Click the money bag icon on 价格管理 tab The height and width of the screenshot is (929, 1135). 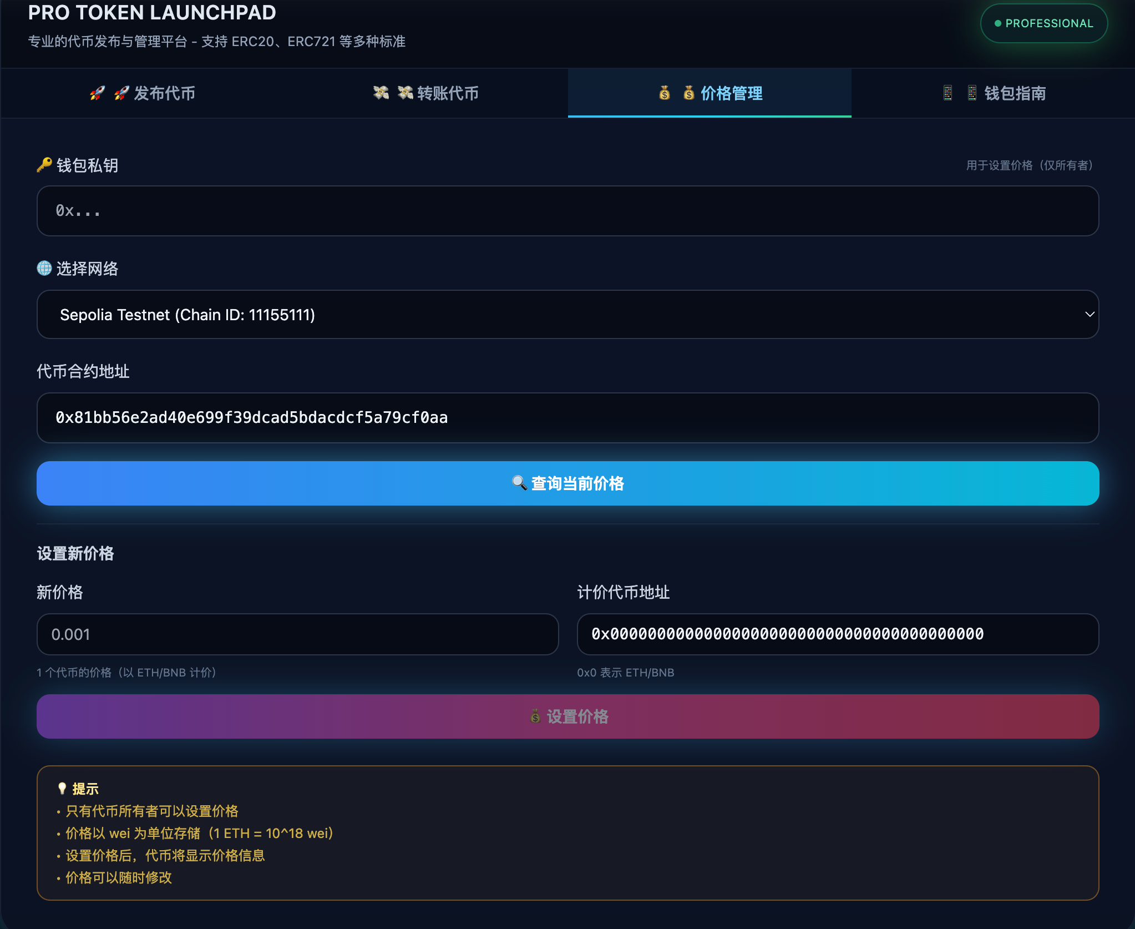pyautogui.click(x=665, y=93)
